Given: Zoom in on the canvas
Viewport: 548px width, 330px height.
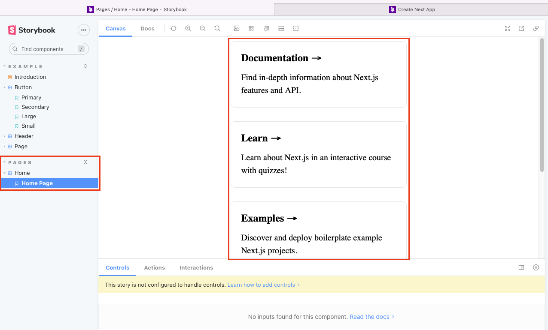Looking at the screenshot, I should coord(188,28).
